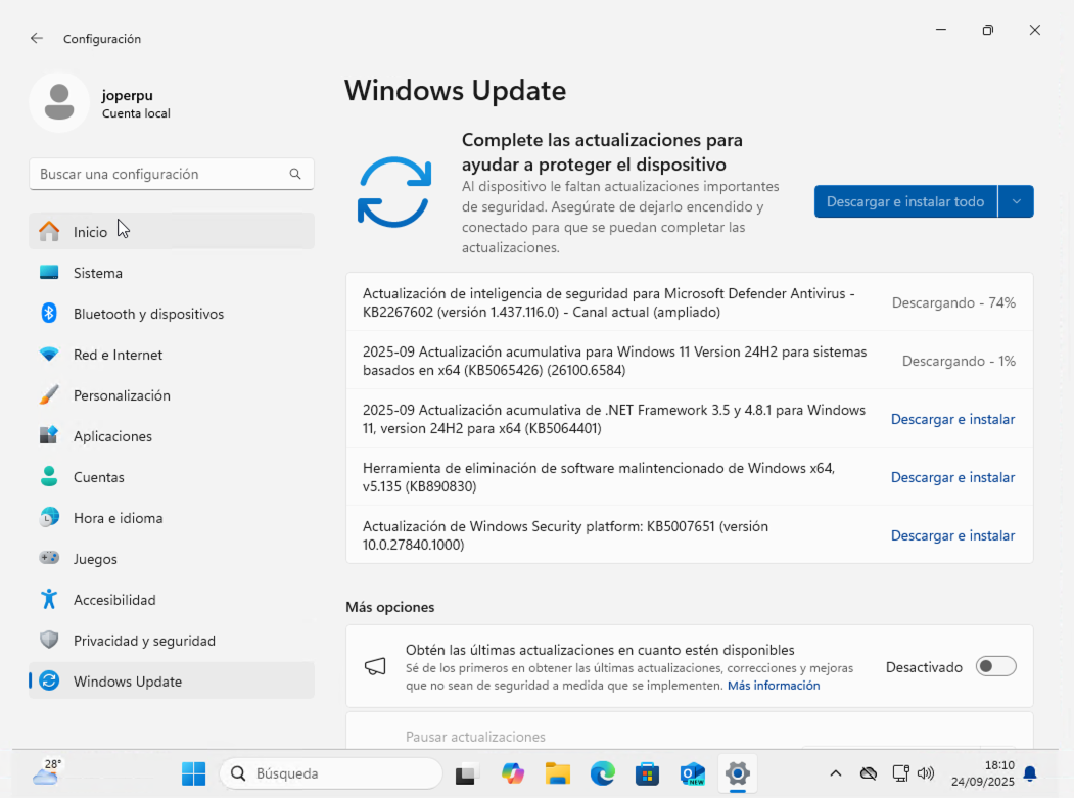Click Descargando - 74% status text
This screenshot has height=798, width=1074.
[953, 302]
